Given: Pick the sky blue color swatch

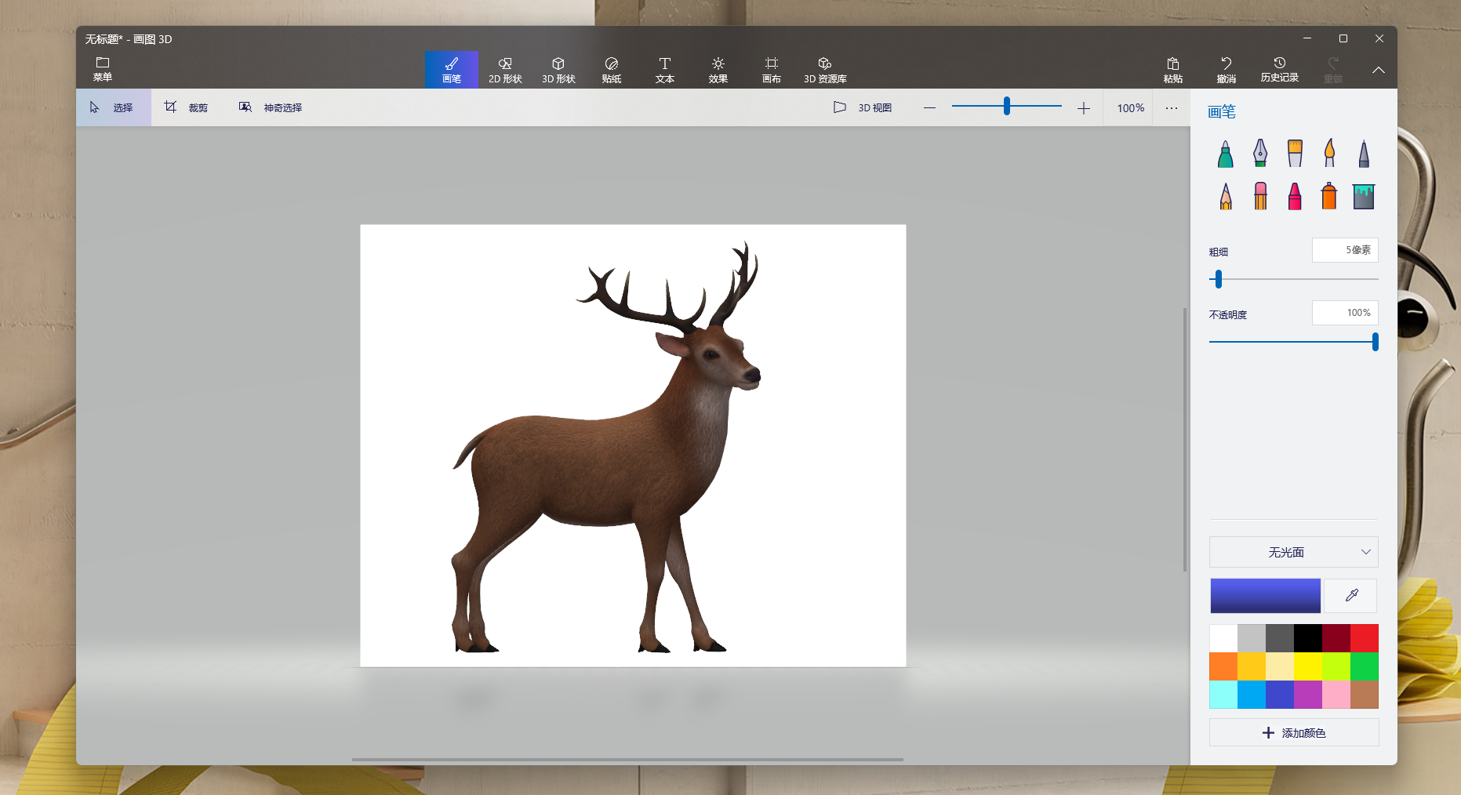Looking at the screenshot, I should click(1252, 695).
